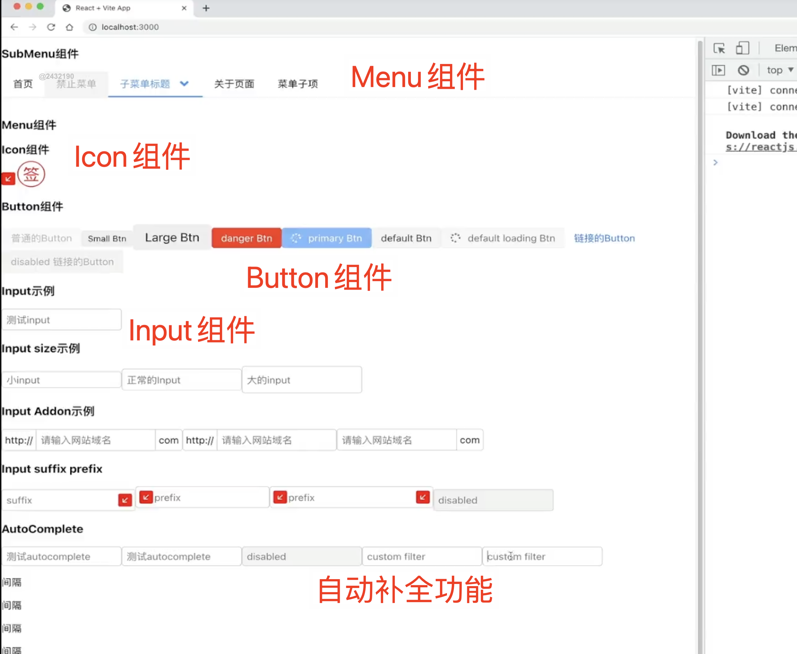Image resolution: width=797 pixels, height=654 pixels.
Task: Open a new browser tab
Action: point(206,8)
